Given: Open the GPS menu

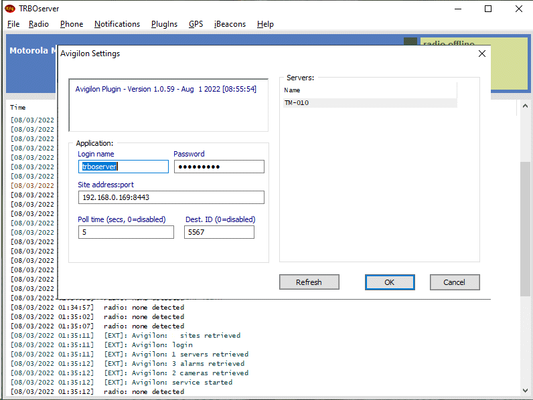Looking at the screenshot, I should (x=196, y=24).
